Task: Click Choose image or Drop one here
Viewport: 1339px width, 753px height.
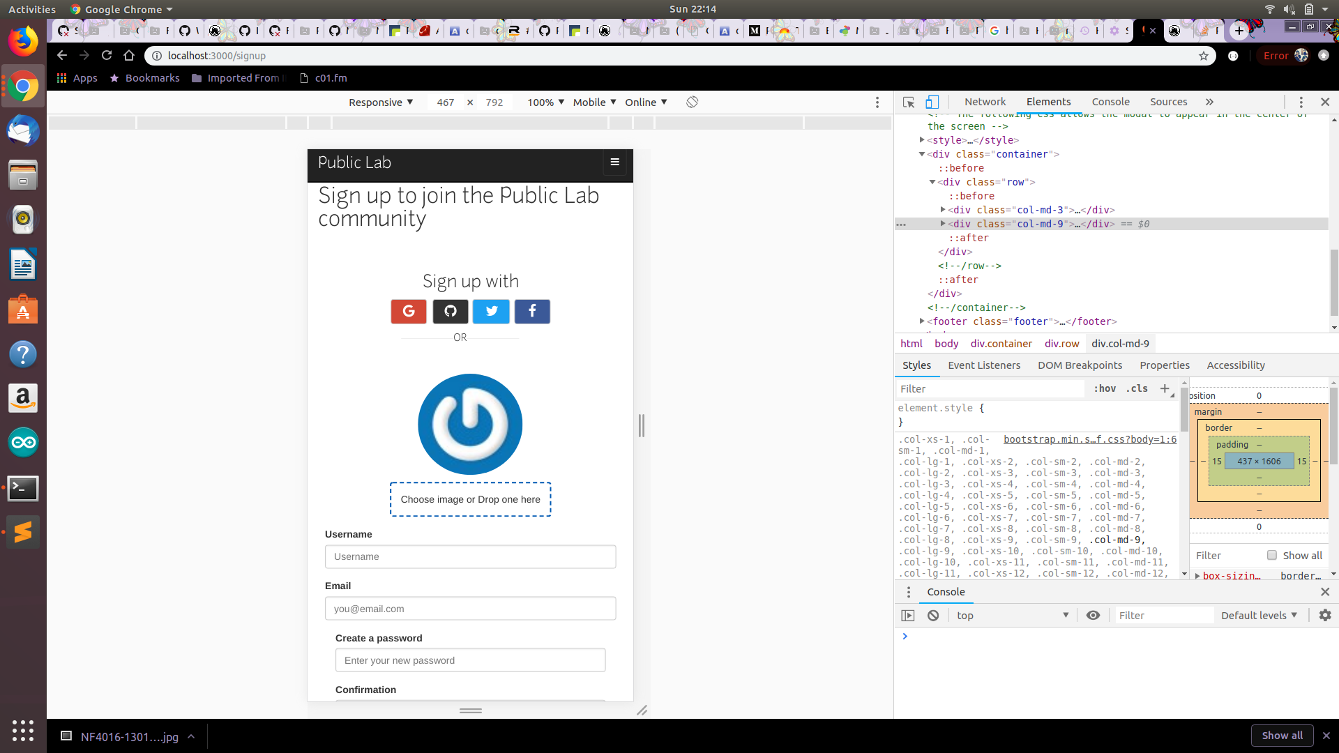Action: (x=470, y=499)
